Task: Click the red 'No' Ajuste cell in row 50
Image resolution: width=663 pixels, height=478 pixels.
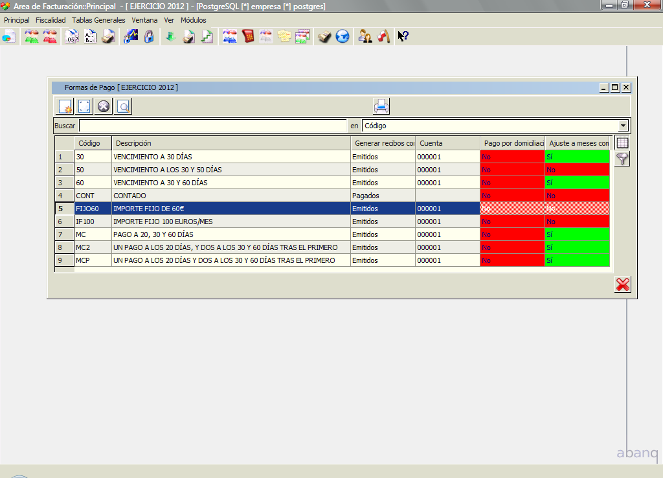Action: (578, 170)
